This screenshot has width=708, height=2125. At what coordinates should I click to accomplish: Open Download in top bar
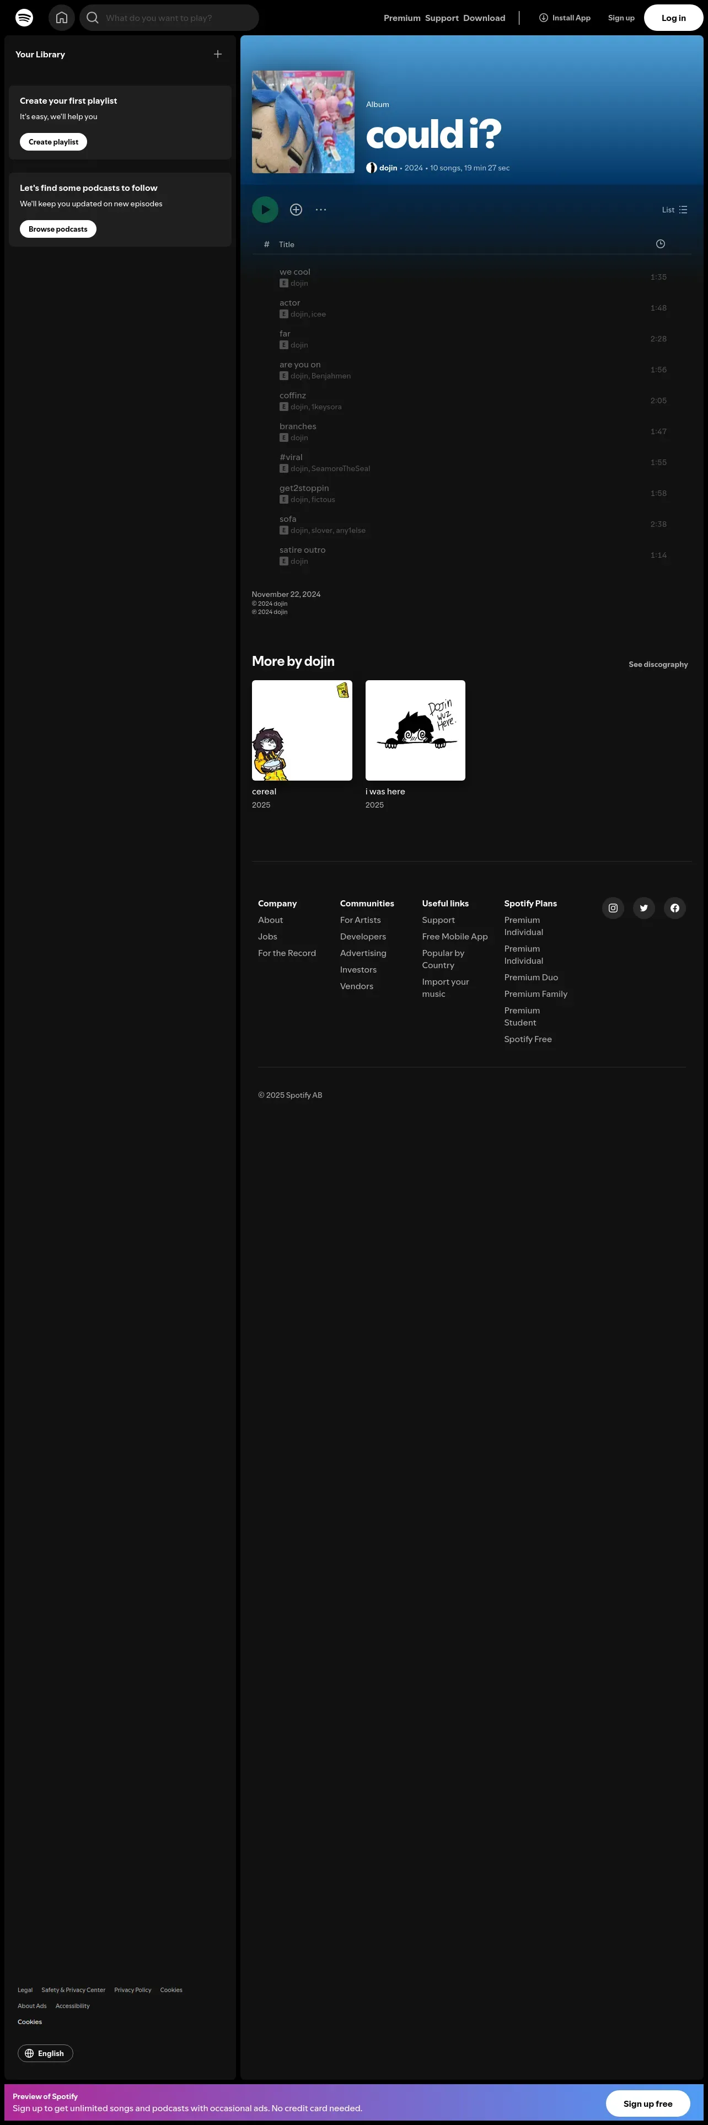click(484, 18)
